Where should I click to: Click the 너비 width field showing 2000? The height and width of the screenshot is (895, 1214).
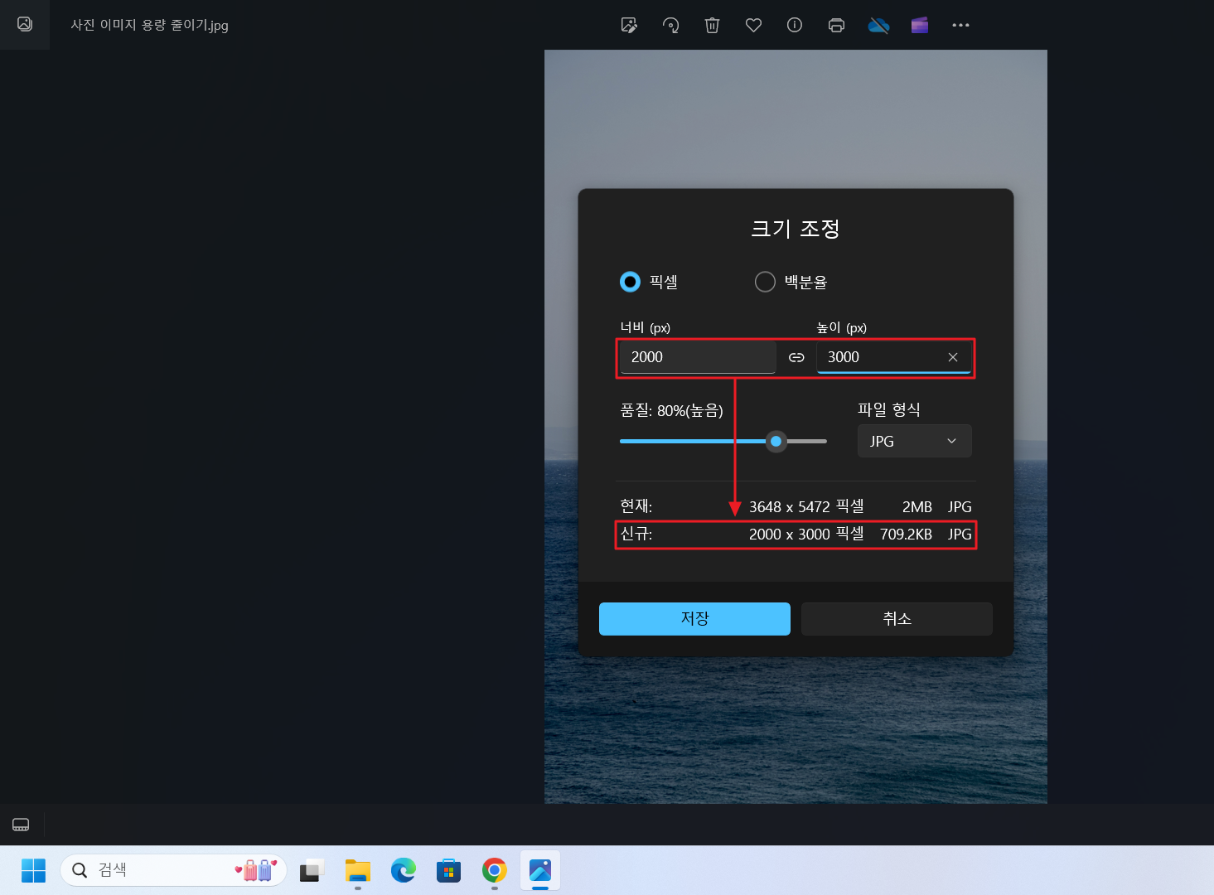tap(698, 357)
